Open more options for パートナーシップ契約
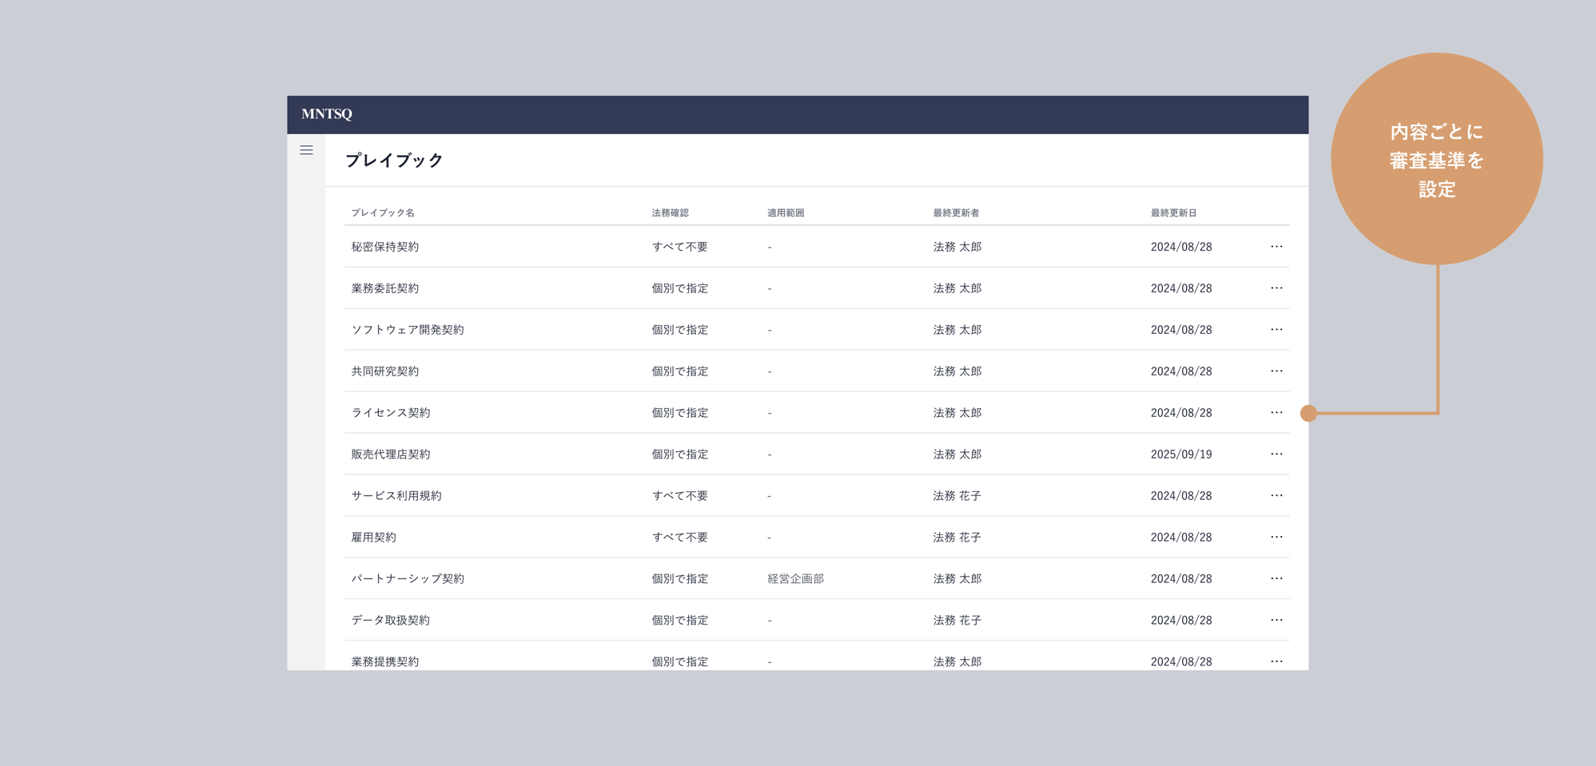This screenshot has width=1596, height=766. point(1276,579)
